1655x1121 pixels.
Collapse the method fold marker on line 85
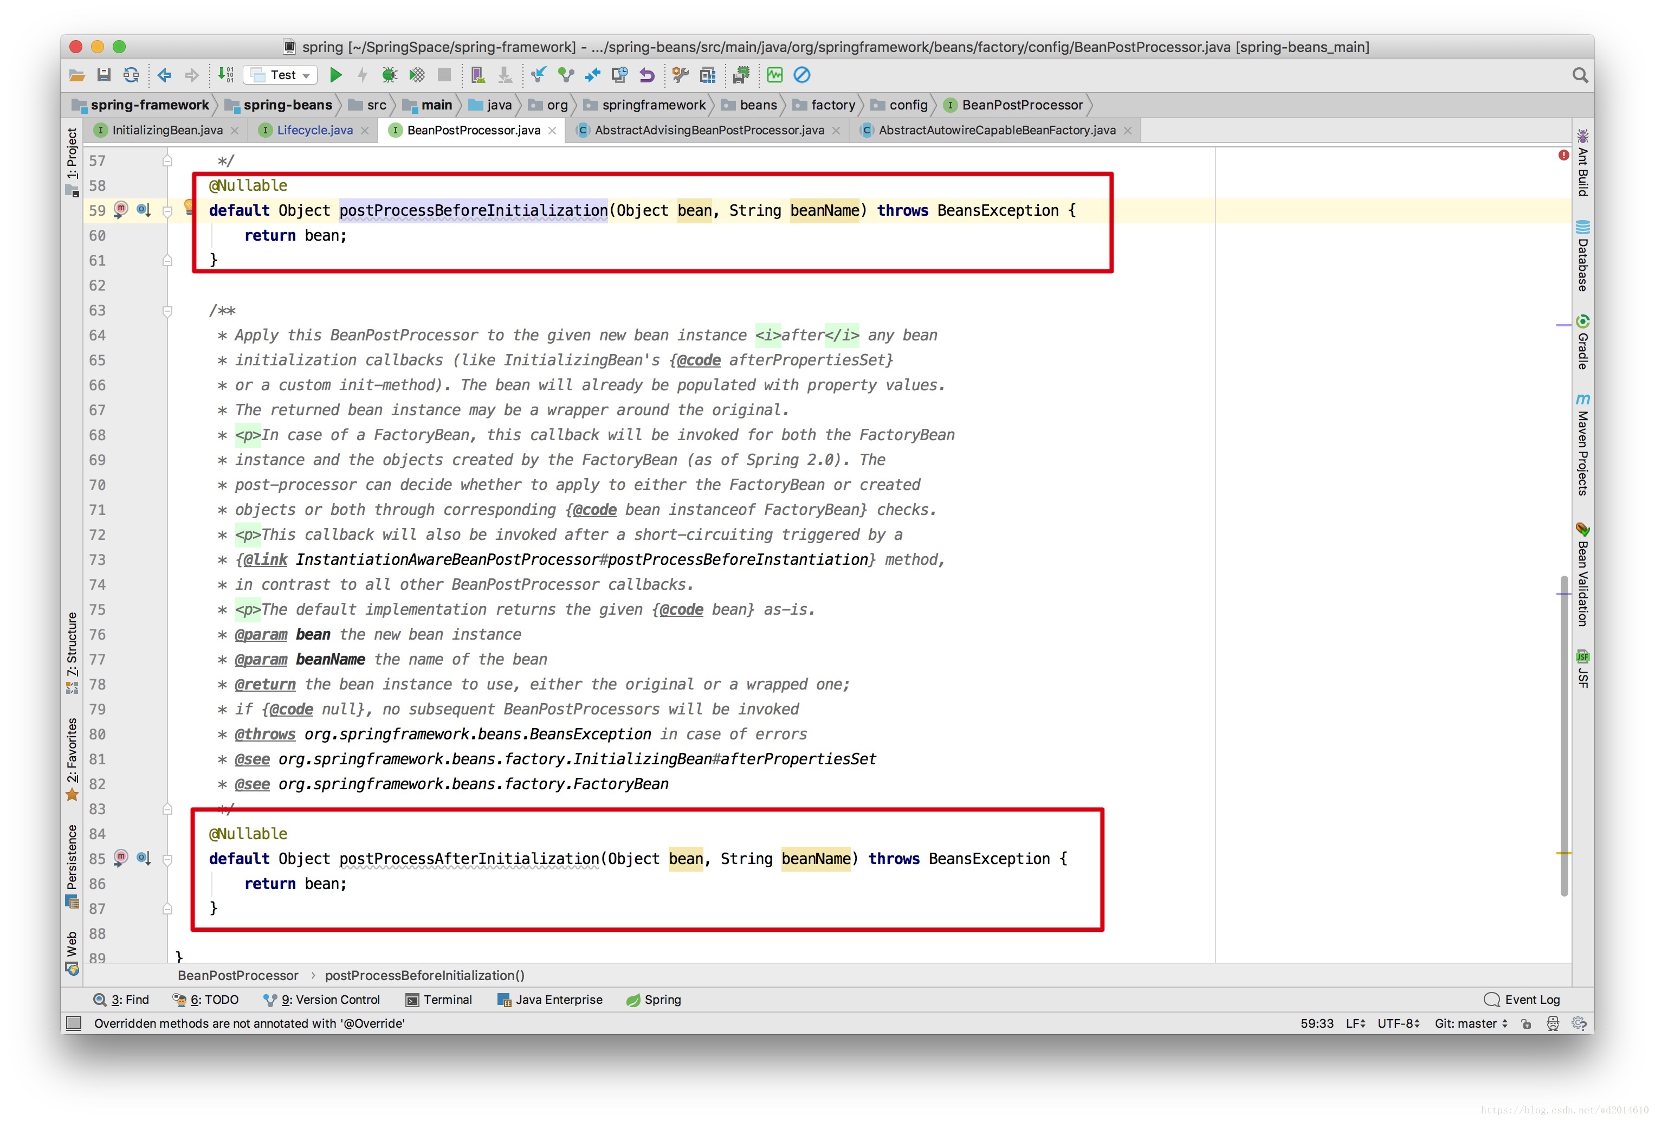(x=167, y=859)
